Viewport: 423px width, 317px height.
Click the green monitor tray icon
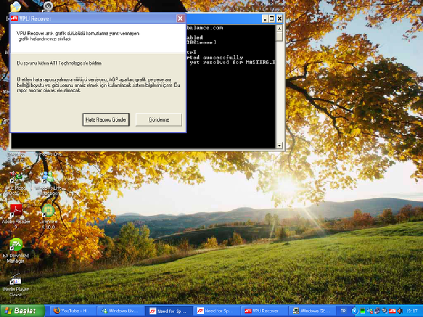(363, 311)
